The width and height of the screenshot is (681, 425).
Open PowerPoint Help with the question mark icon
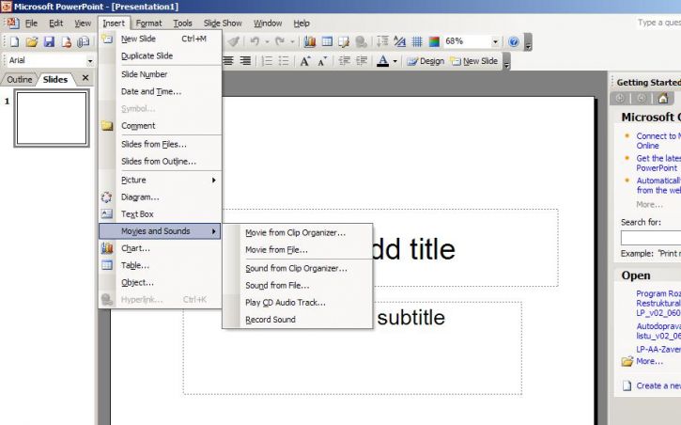pyautogui.click(x=514, y=41)
